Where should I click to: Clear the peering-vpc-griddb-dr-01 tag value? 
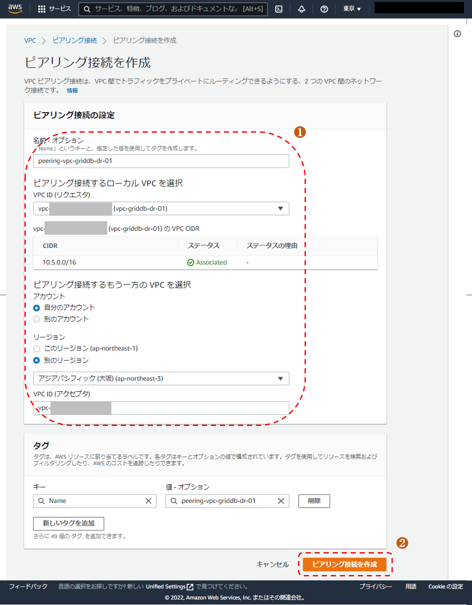tap(281, 501)
